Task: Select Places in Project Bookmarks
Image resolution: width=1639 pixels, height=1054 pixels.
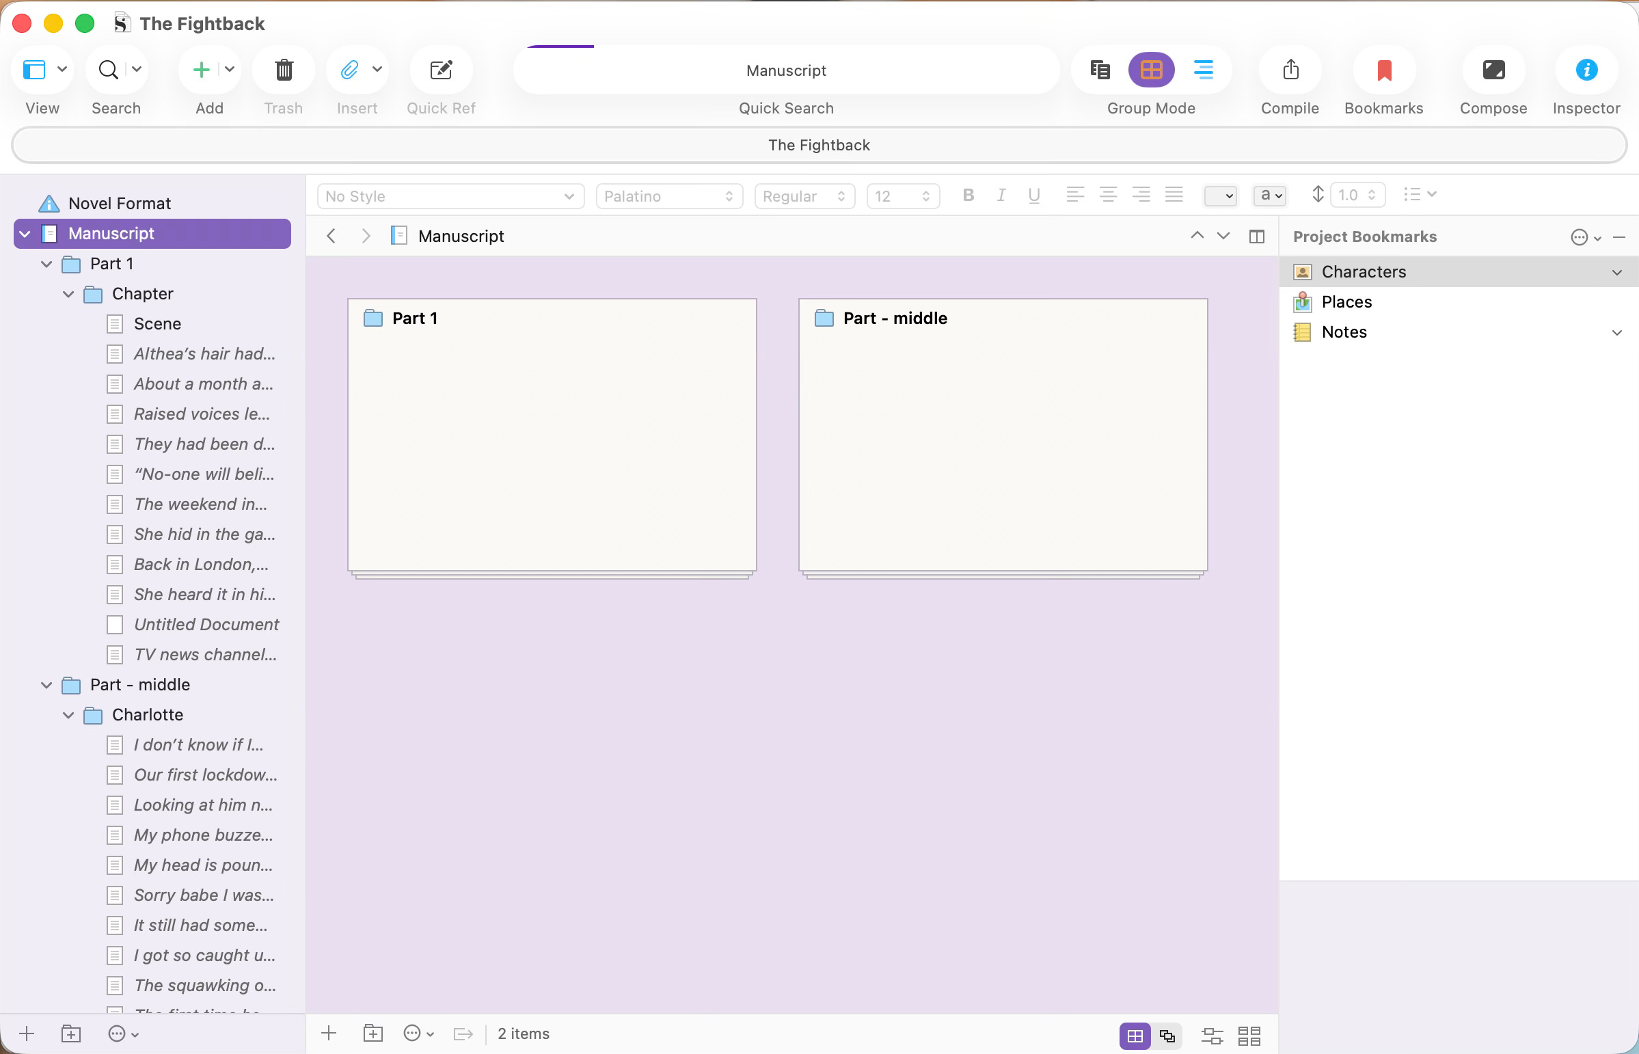Action: tap(1346, 302)
